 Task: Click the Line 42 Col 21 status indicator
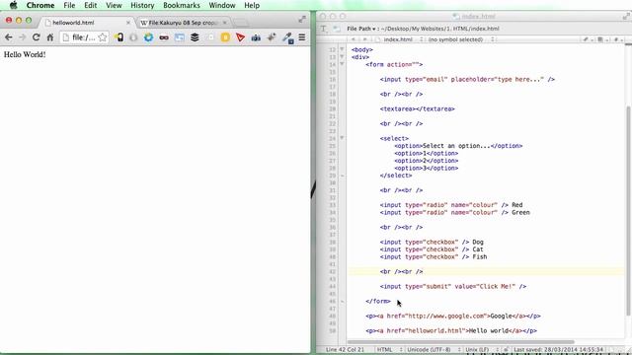coord(345,349)
